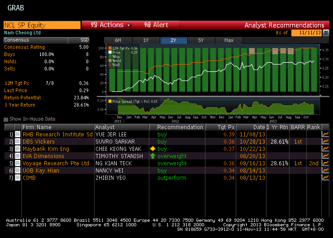Viewport: 333px width, 238px height.
Task: Click the 96) Alert button
Action: [x=156, y=25]
